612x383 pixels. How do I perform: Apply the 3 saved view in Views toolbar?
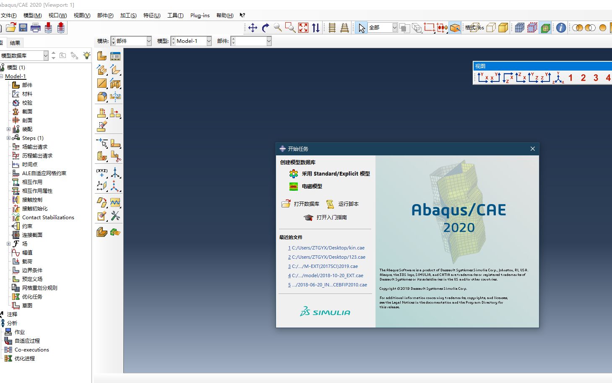pos(596,78)
